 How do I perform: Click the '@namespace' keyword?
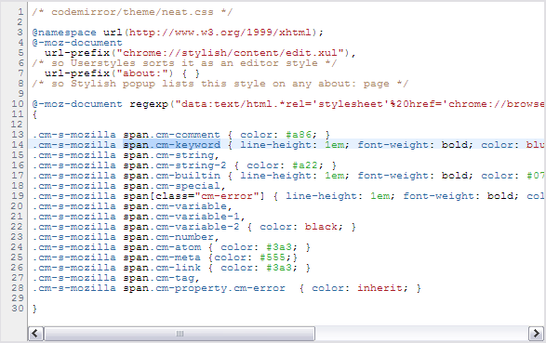coord(64,33)
